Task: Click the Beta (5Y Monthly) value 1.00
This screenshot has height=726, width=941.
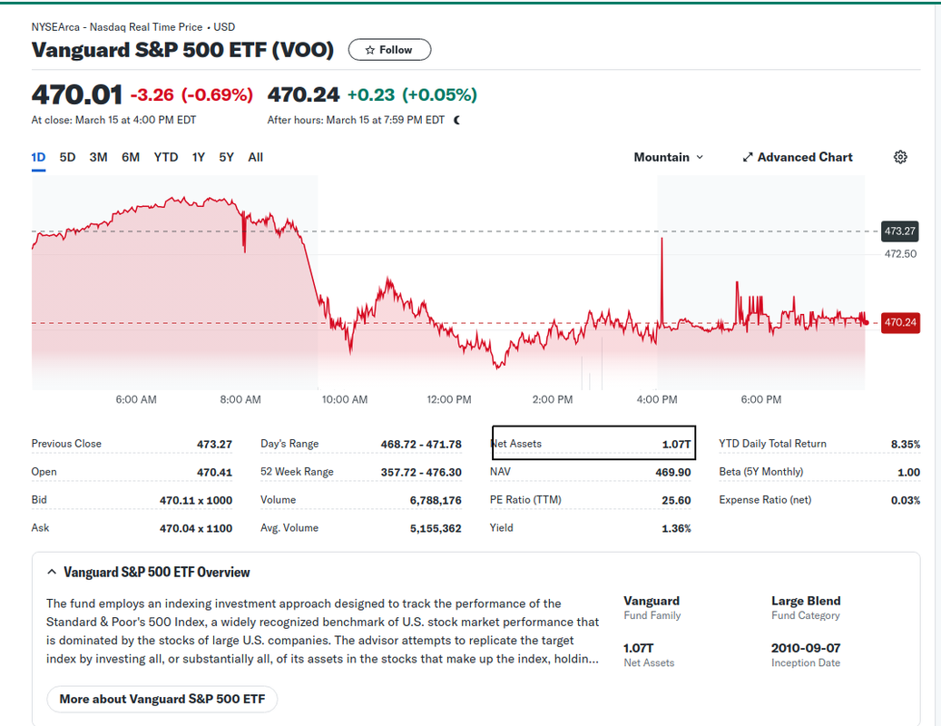Action: tap(908, 472)
